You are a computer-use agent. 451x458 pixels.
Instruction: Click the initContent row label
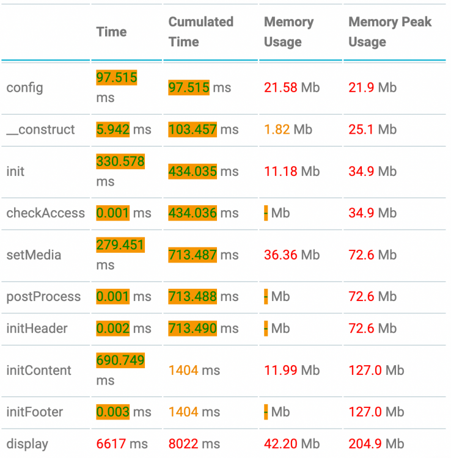pos(38,370)
